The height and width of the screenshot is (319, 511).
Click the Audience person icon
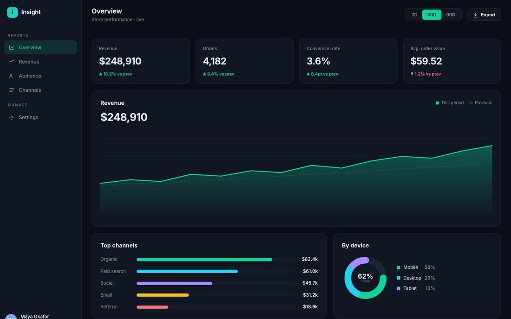coord(12,76)
